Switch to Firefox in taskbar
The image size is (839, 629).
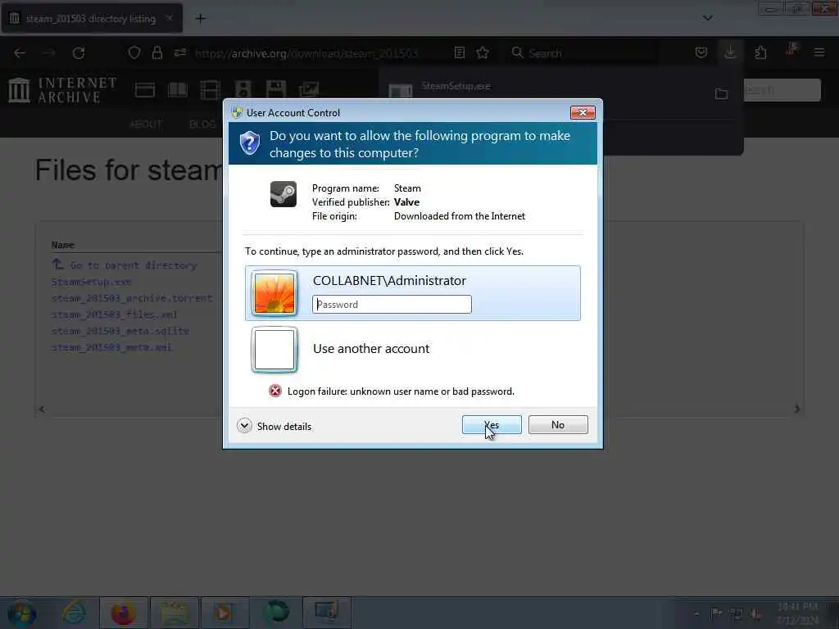123,613
